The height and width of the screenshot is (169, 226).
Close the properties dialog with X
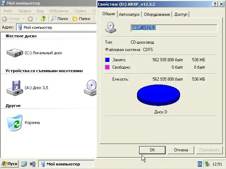(x=221, y=4)
